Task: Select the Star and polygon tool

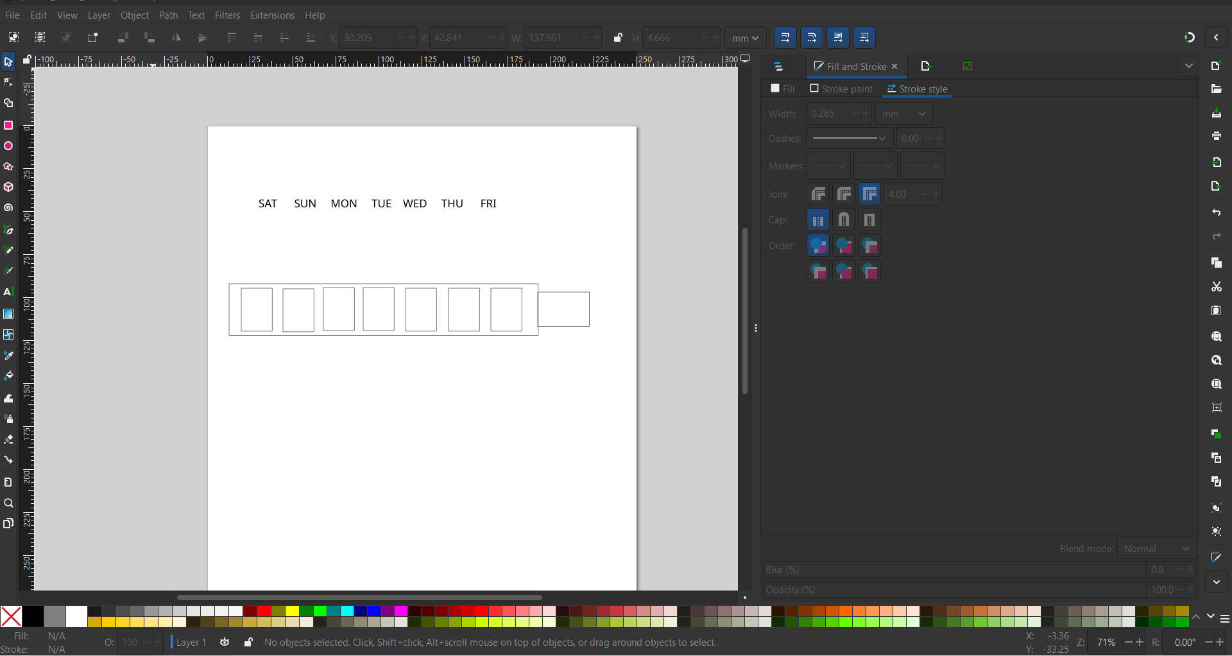Action: (8, 167)
